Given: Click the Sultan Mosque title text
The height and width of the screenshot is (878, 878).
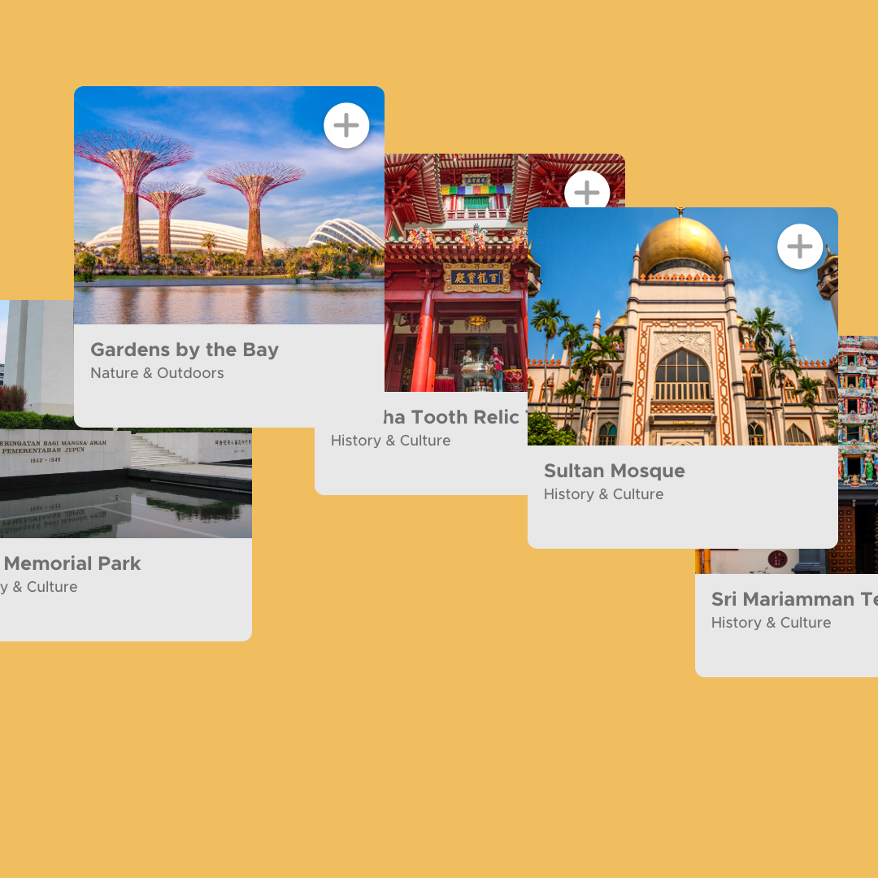Looking at the screenshot, I should point(615,471).
